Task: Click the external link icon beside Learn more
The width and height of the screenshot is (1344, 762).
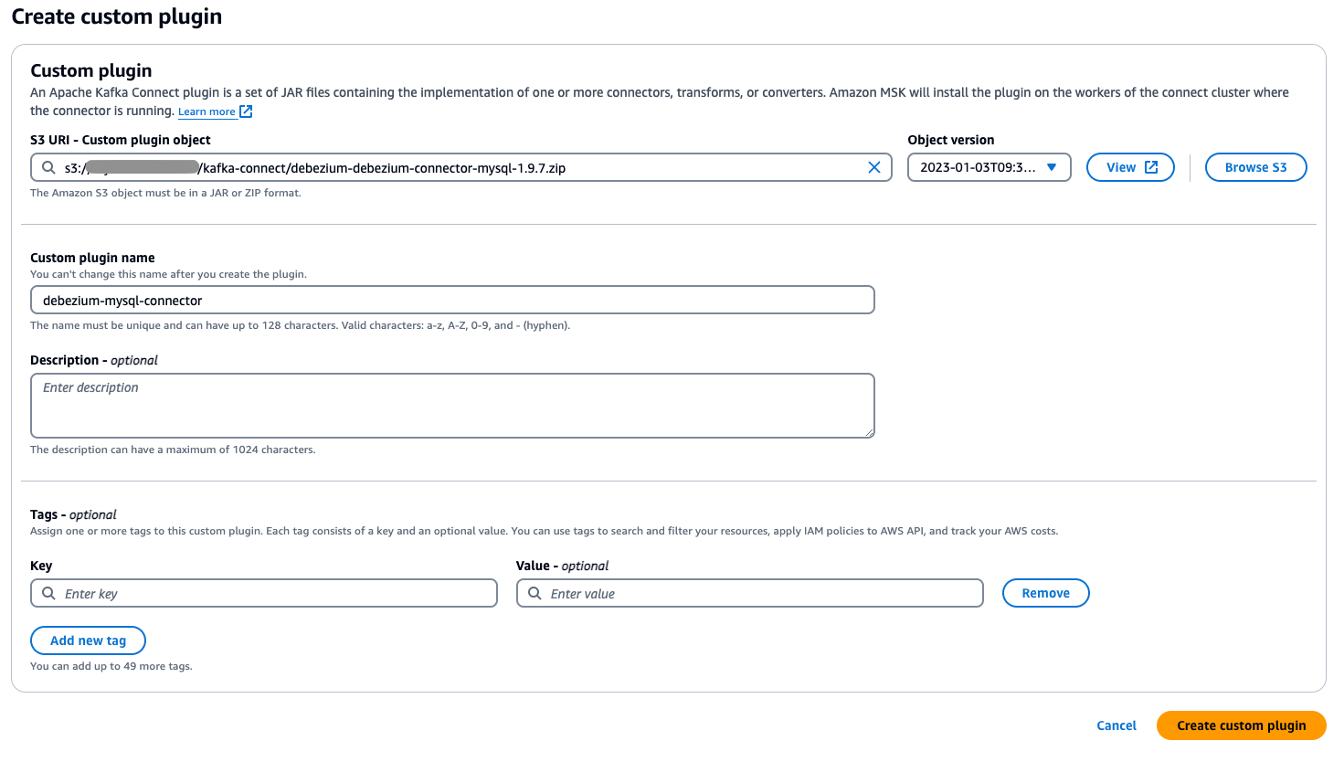Action: pyautogui.click(x=246, y=111)
